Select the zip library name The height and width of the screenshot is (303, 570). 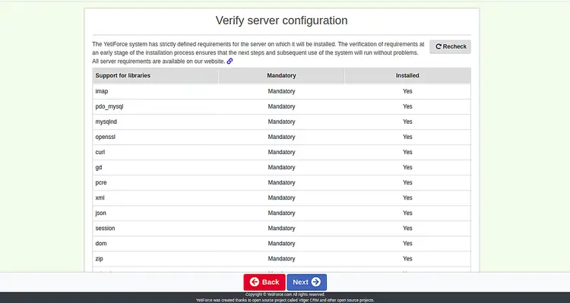coord(100,259)
